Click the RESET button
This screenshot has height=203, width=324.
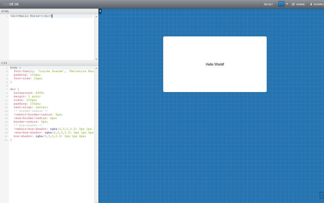point(268,4)
